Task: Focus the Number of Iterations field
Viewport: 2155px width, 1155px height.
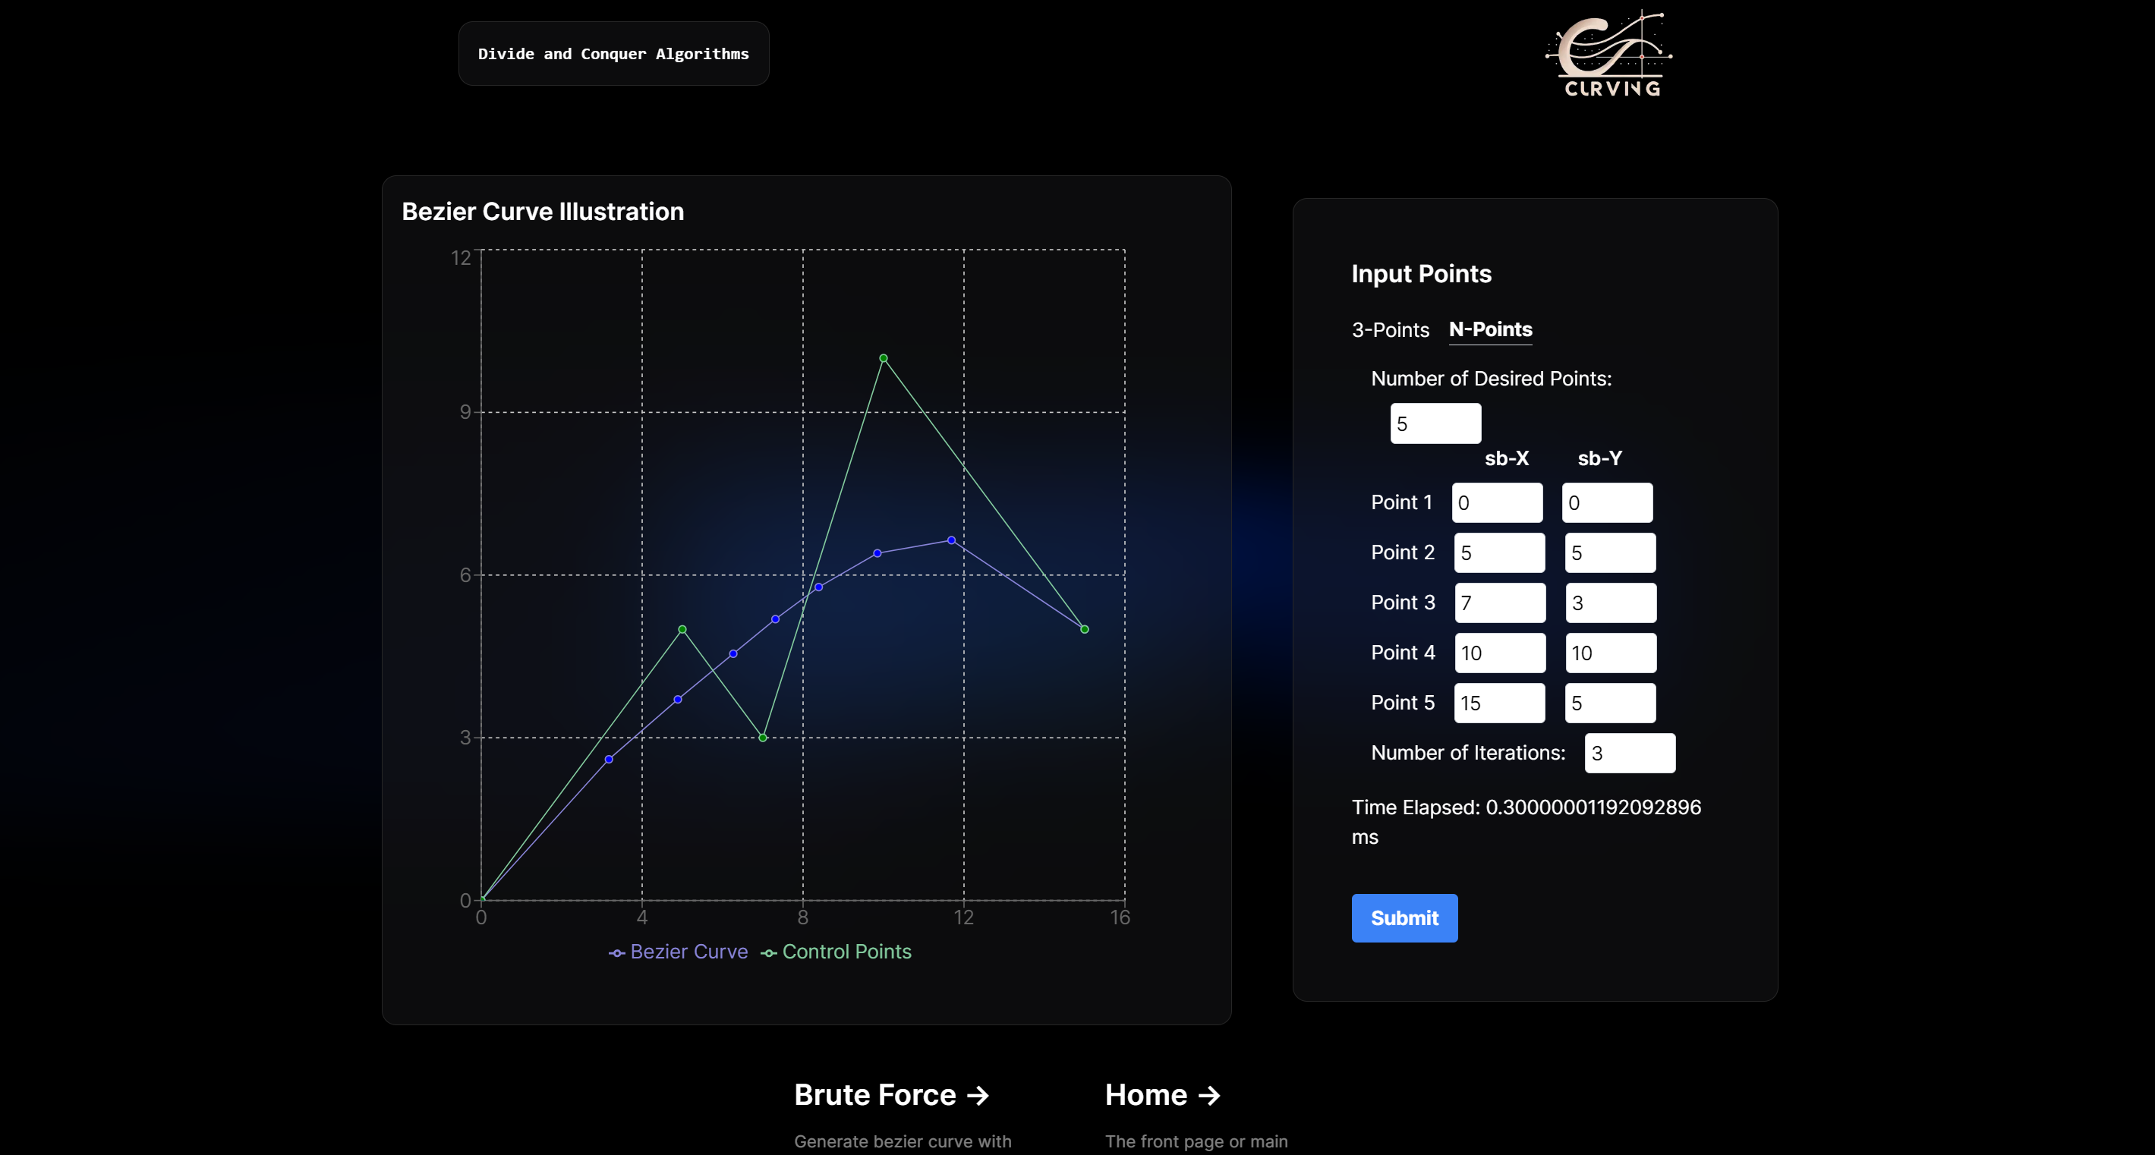Action: [1629, 754]
